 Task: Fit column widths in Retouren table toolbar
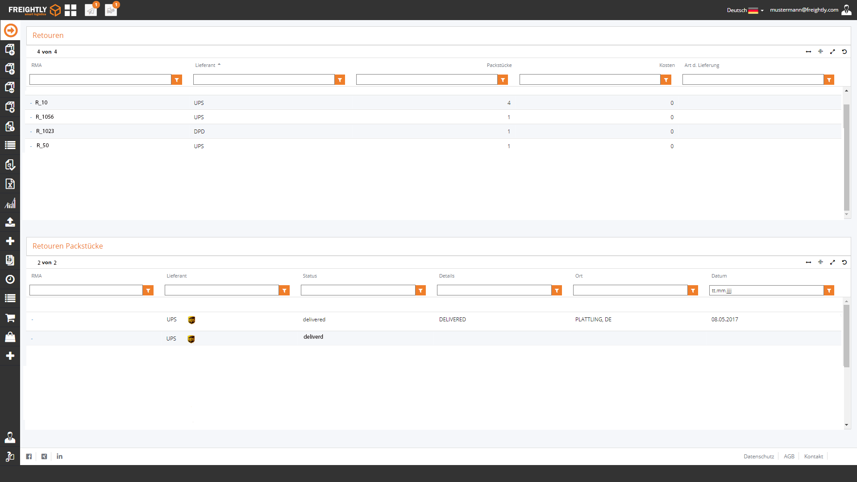(808, 52)
